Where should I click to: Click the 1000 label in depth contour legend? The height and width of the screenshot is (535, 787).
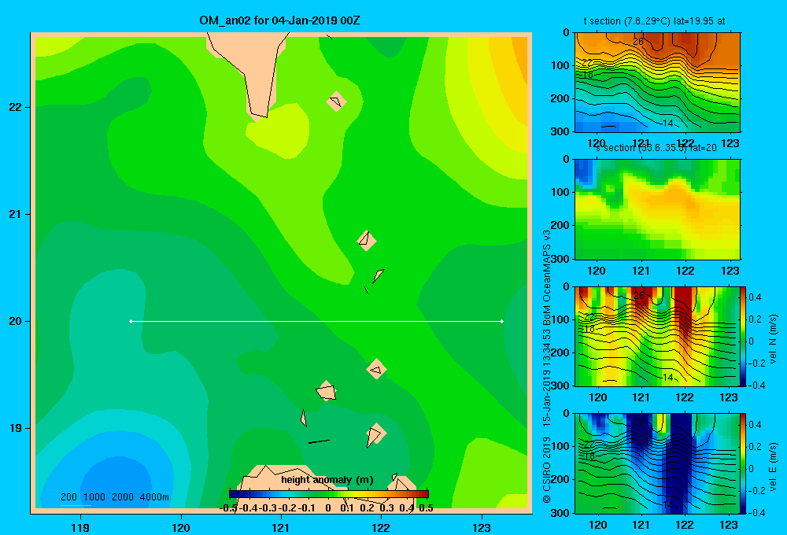94,497
